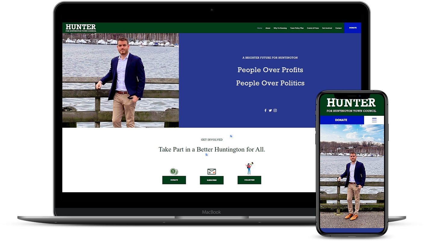
Task: Click HUNTER logo in desktop header
Action: point(81,28)
